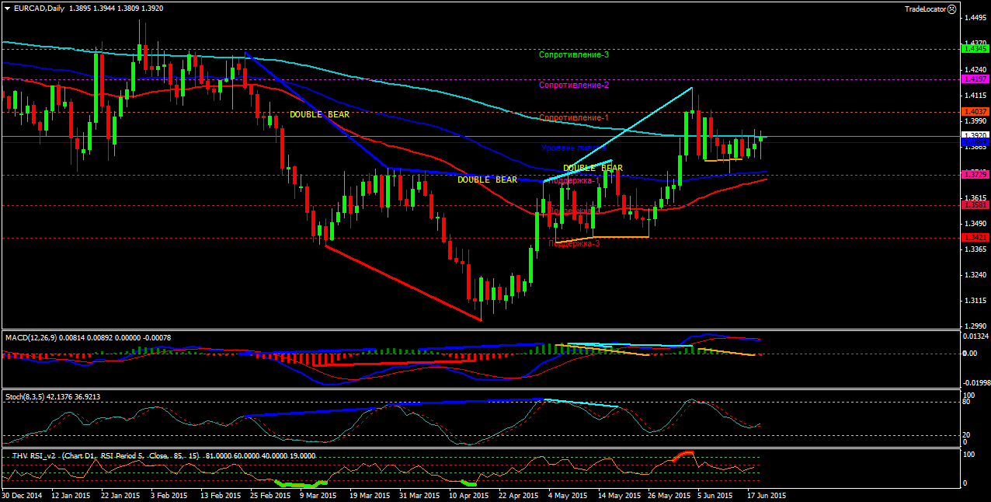The image size is (991, 502).
Task: Click the 100 level on RSI scale
Action: pyautogui.click(x=969, y=454)
